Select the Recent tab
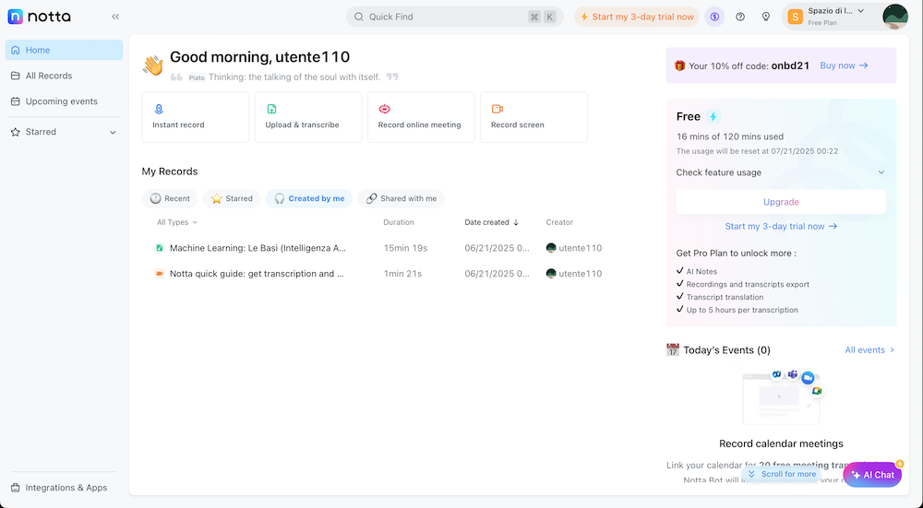Image resolution: width=923 pixels, height=508 pixels. [170, 198]
